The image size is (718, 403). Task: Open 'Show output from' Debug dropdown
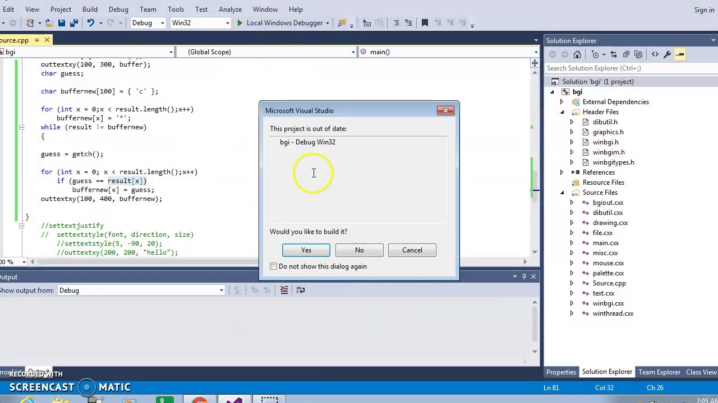tap(141, 290)
